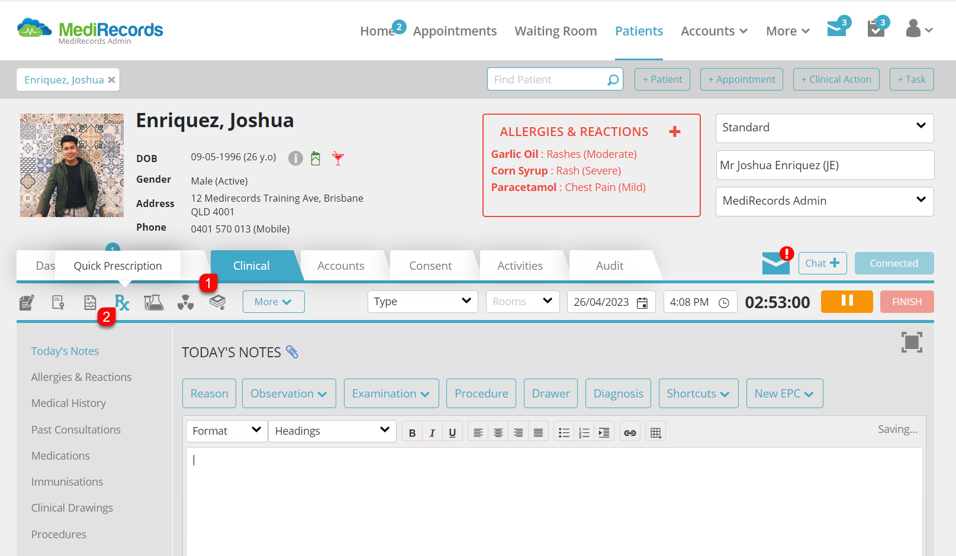956x556 pixels.
Task: Go to Waiting Room page
Action: pos(556,31)
